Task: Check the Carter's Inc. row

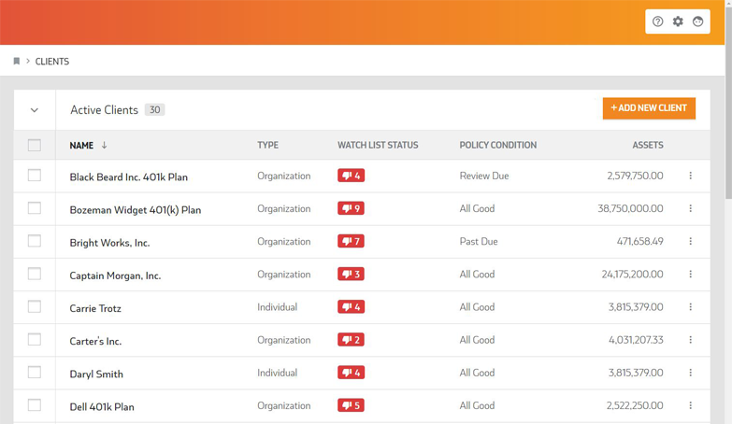Action: tap(35, 340)
